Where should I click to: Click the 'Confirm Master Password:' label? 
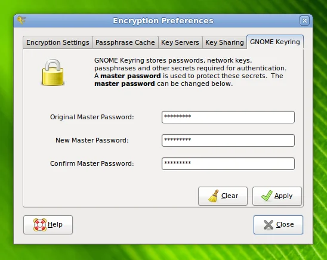(x=92, y=164)
